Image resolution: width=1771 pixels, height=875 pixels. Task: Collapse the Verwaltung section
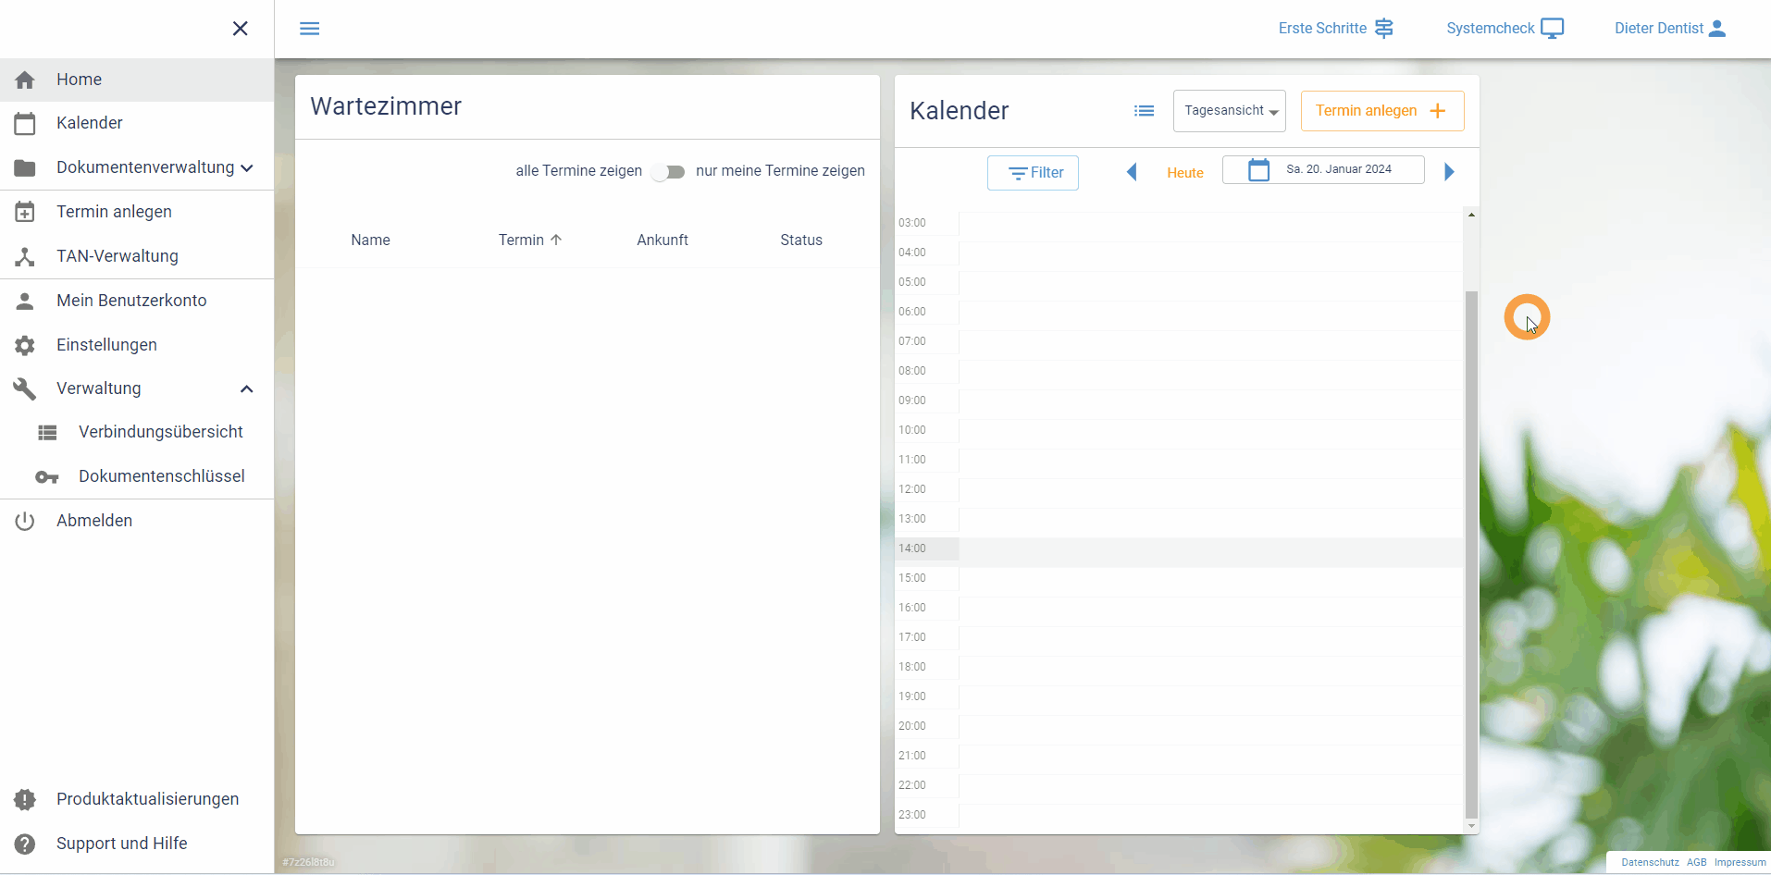point(247,389)
